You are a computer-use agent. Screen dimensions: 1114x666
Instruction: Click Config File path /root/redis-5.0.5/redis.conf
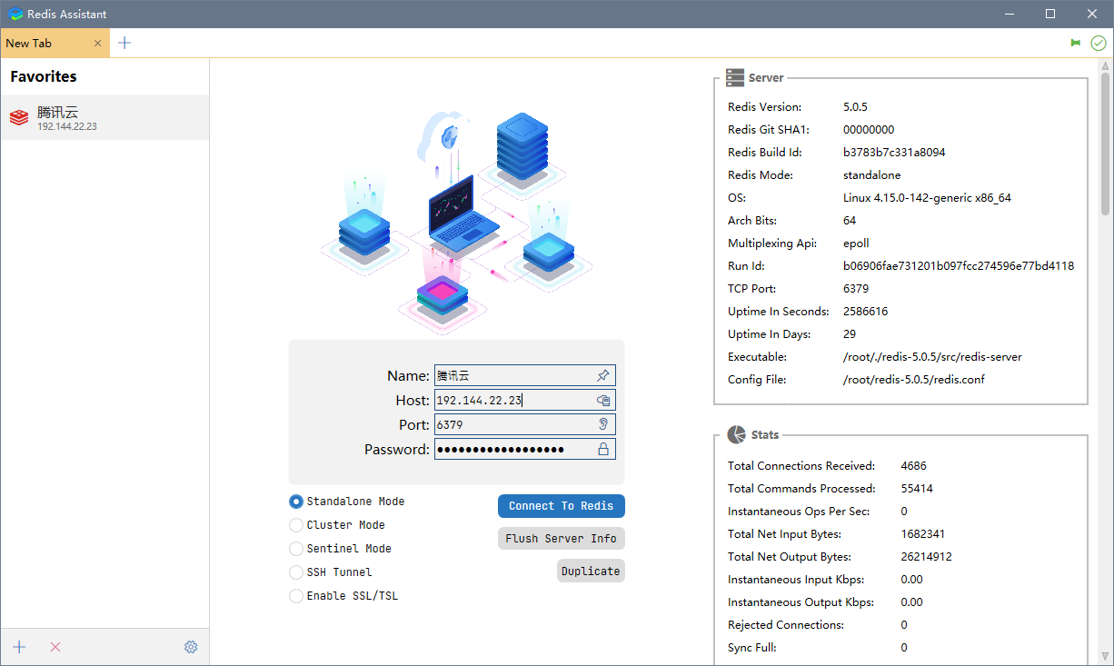tap(914, 380)
